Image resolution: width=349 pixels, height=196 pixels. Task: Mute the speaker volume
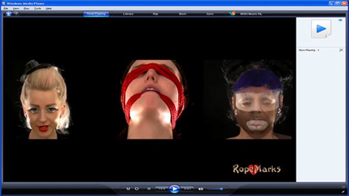click(x=201, y=189)
